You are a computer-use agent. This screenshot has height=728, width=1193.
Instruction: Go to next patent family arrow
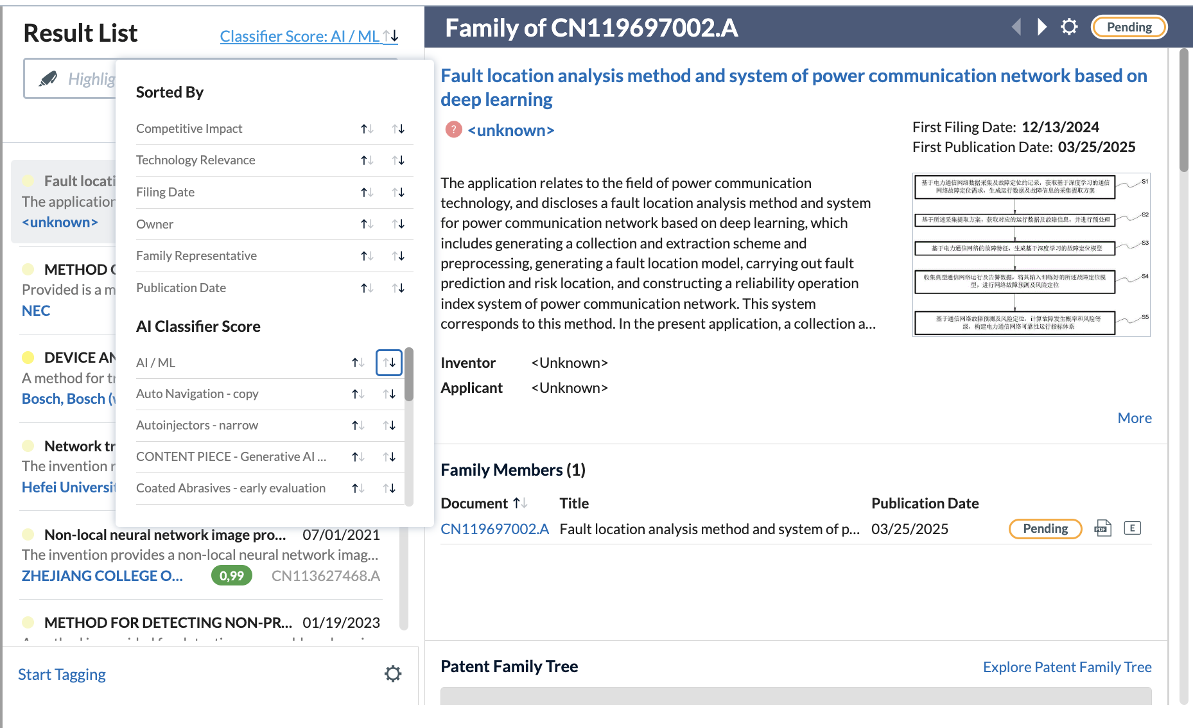point(1042,27)
